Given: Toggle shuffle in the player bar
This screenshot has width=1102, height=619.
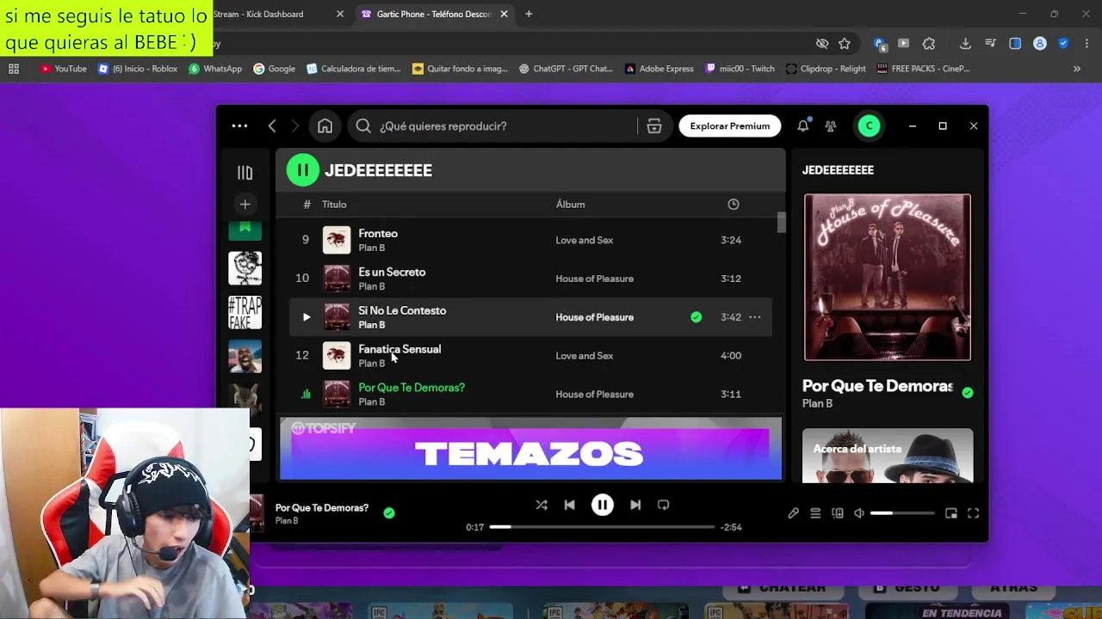Looking at the screenshot, I should [x=542, y=505].
